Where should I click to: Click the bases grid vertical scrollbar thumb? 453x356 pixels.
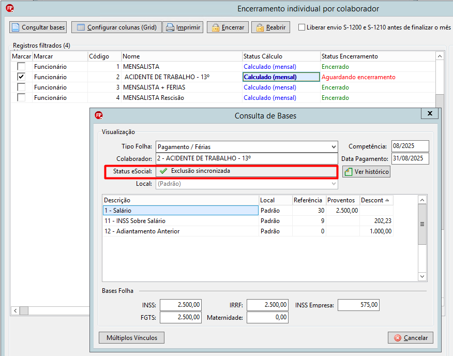tap(422, 225)
